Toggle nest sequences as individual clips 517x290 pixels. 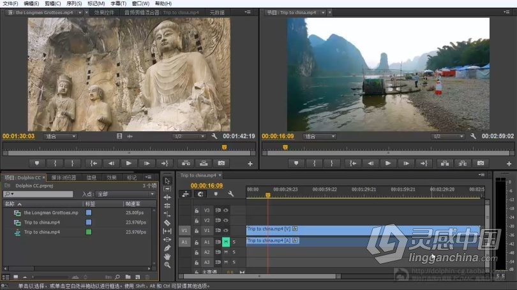click(186, 194)
